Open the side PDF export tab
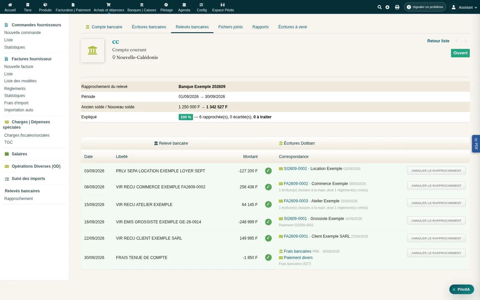 476,144
